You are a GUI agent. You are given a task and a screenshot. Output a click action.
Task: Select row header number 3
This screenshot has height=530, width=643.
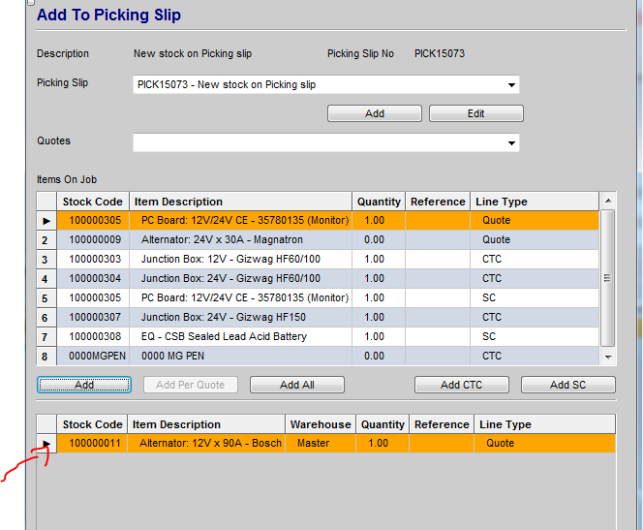[x=46, y=259]
